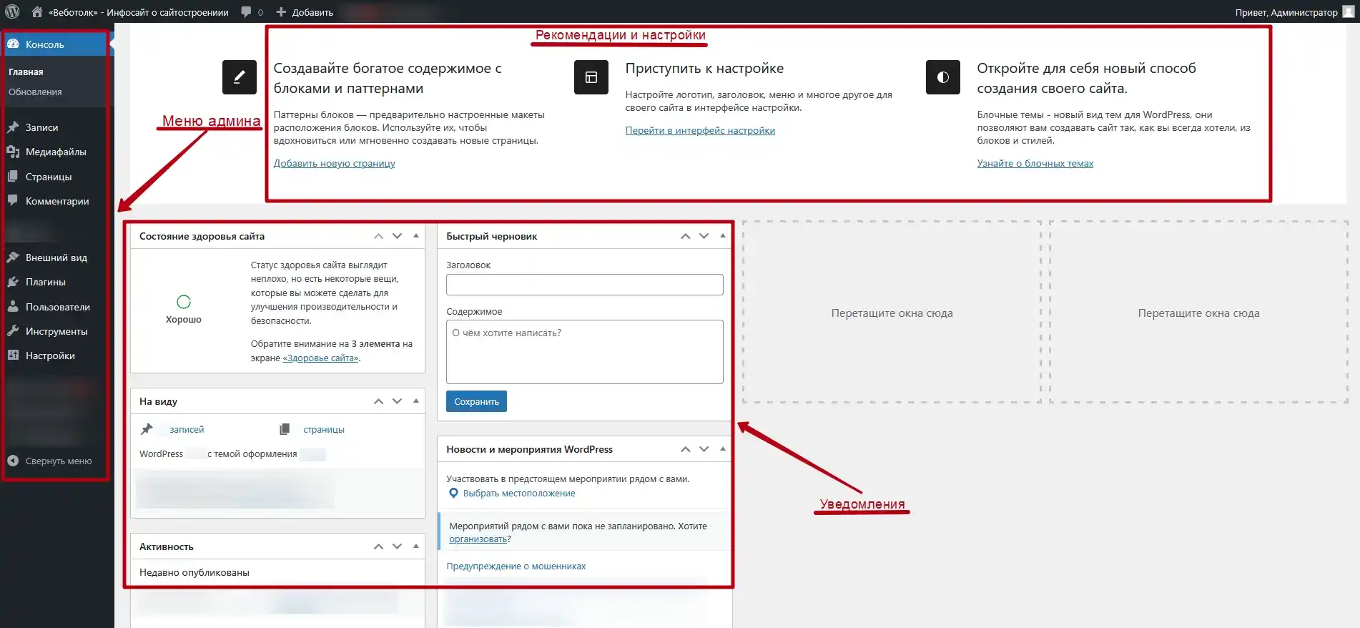Open the comments bubble in admin bar
Screen dimensions: 1360x628
point(247,12)
